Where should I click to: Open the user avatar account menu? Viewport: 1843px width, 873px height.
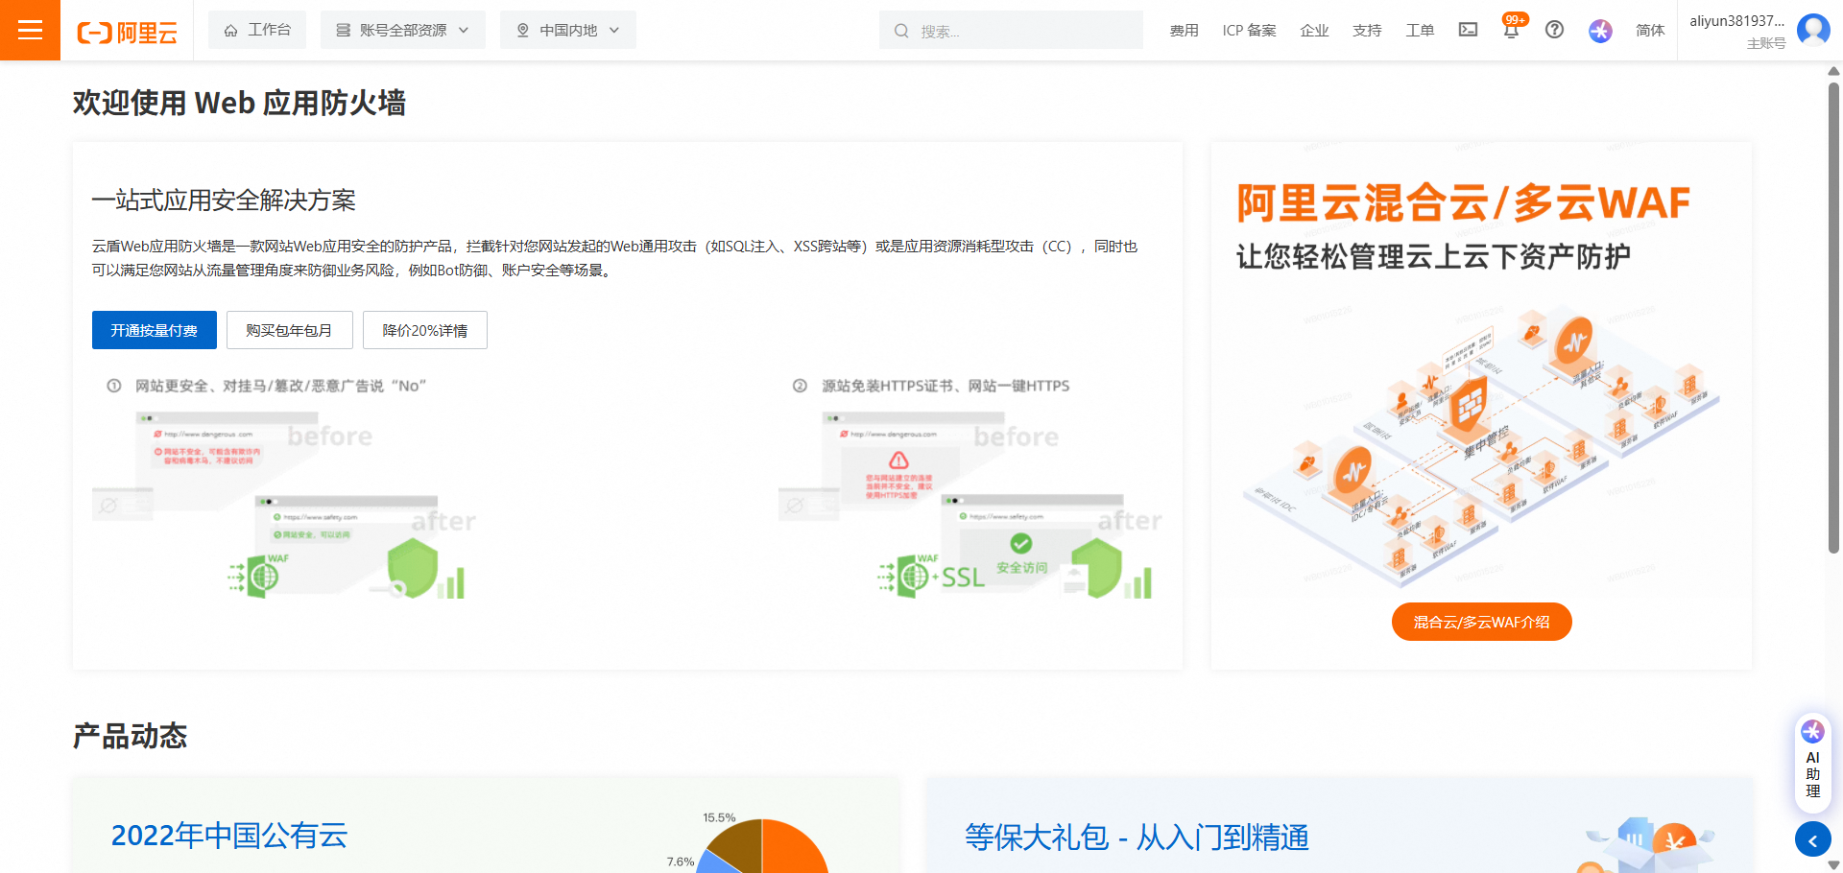point(1813,30)
